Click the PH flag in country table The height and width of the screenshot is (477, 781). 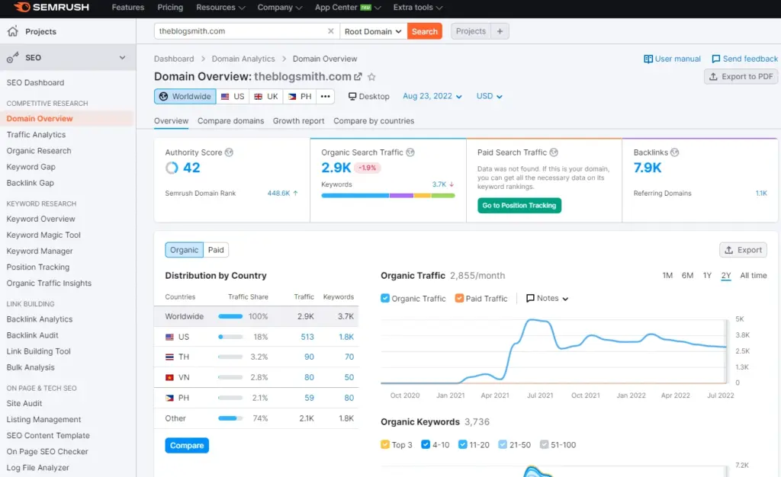169,398
